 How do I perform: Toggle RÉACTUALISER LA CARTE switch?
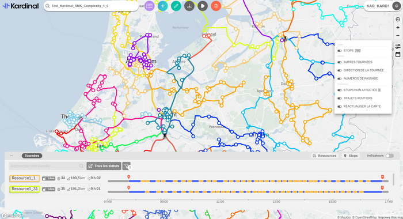coord(340,107)
